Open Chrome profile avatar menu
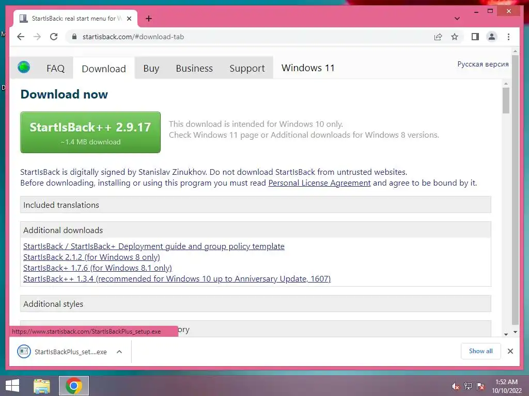The width and height of the screenshot is (529, 396). coord(492,37)
